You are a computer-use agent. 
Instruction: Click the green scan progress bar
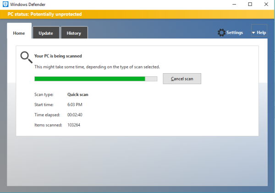click(x=96, y=79)
